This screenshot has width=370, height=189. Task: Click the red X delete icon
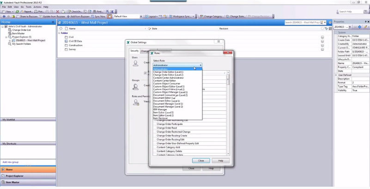click(57, 12)
